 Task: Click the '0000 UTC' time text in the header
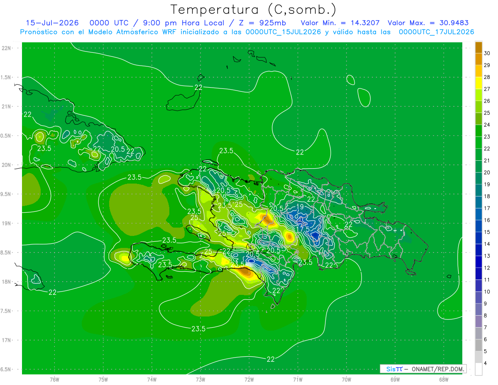[110, 23]
